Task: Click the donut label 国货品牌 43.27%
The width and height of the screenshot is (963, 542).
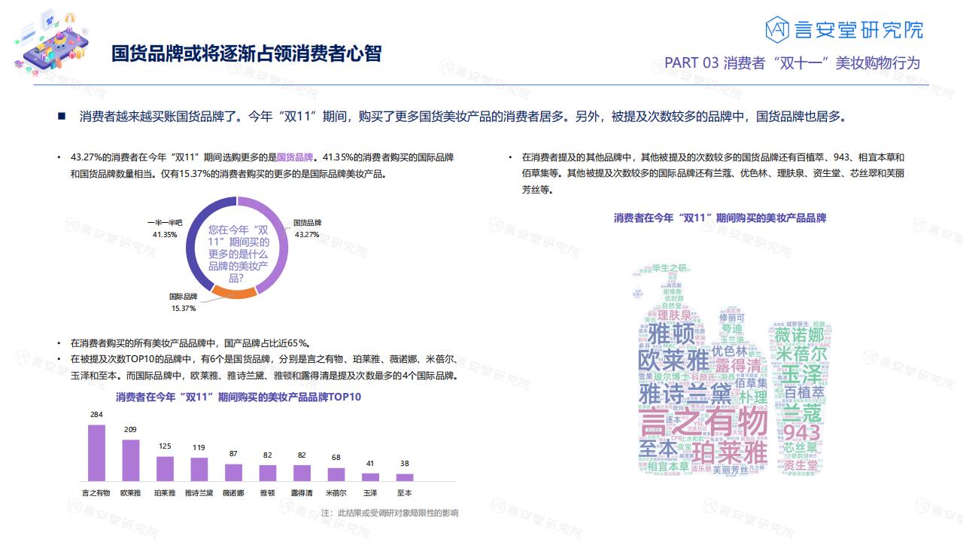Action: point(307,229)
